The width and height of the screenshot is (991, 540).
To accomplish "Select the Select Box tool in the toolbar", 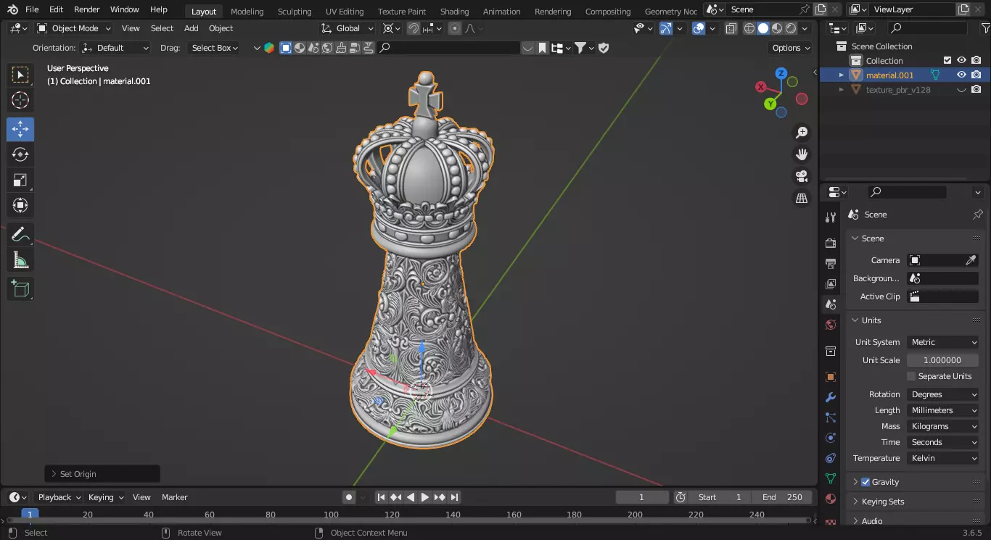I will 20,75.
